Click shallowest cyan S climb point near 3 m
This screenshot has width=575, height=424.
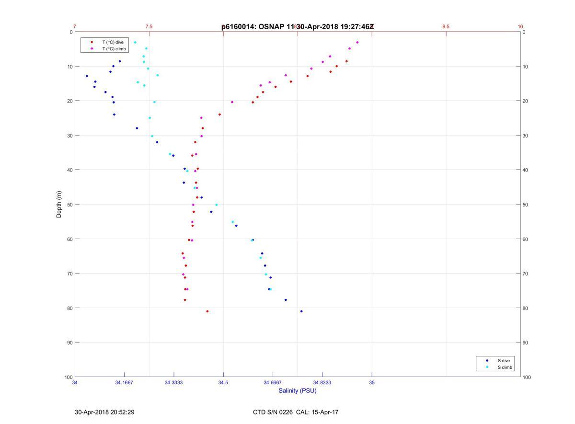pos(135,42)
